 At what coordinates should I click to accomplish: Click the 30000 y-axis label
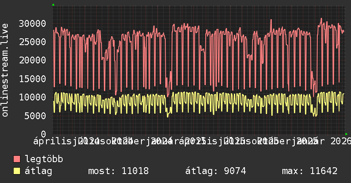(32, 23)
